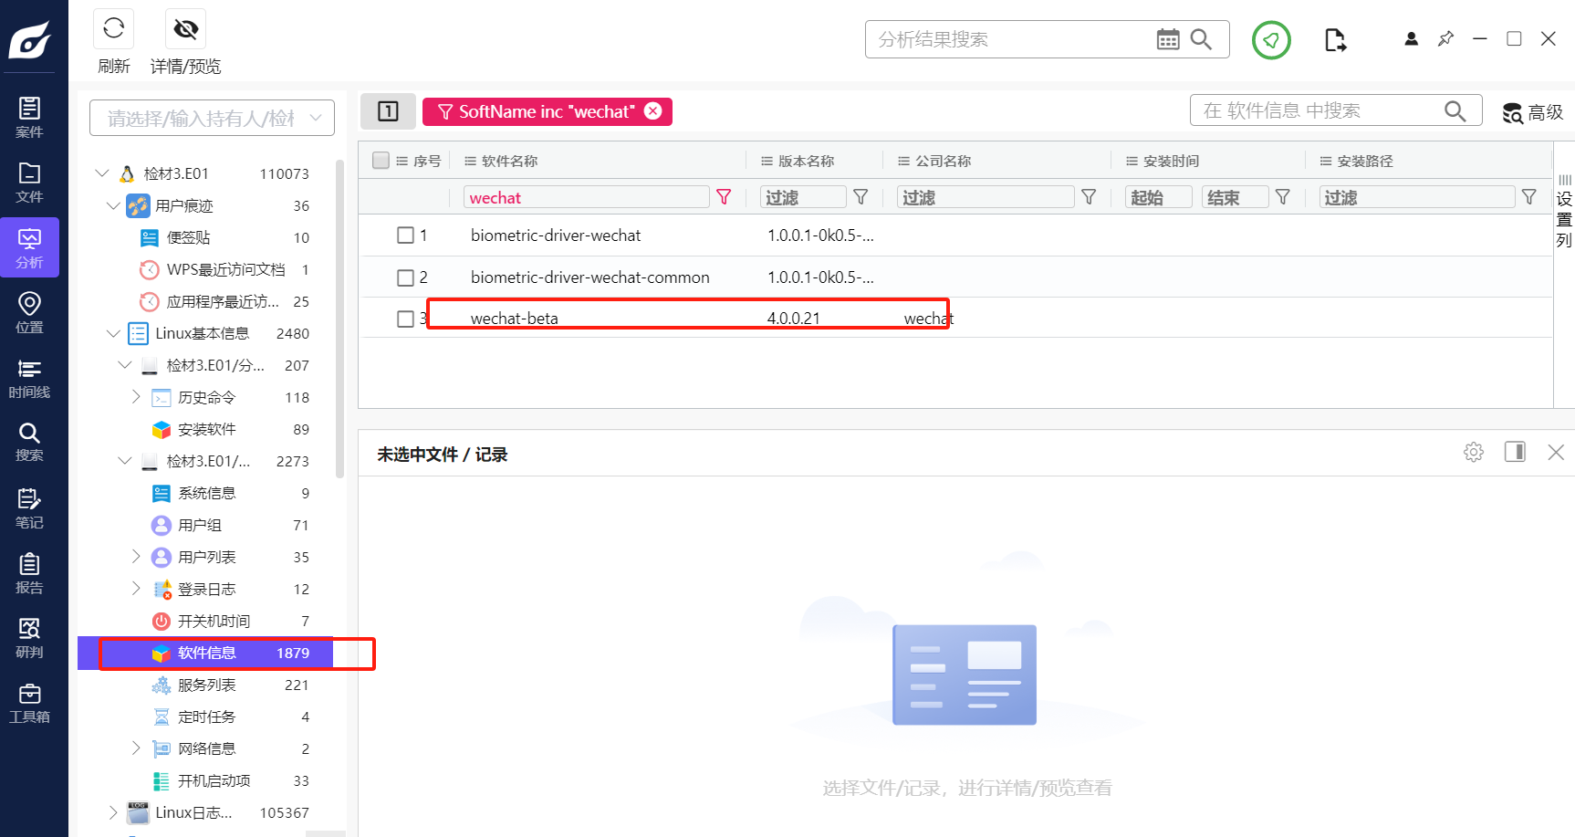Open detail panel settings gear

tap(1474, 452)
